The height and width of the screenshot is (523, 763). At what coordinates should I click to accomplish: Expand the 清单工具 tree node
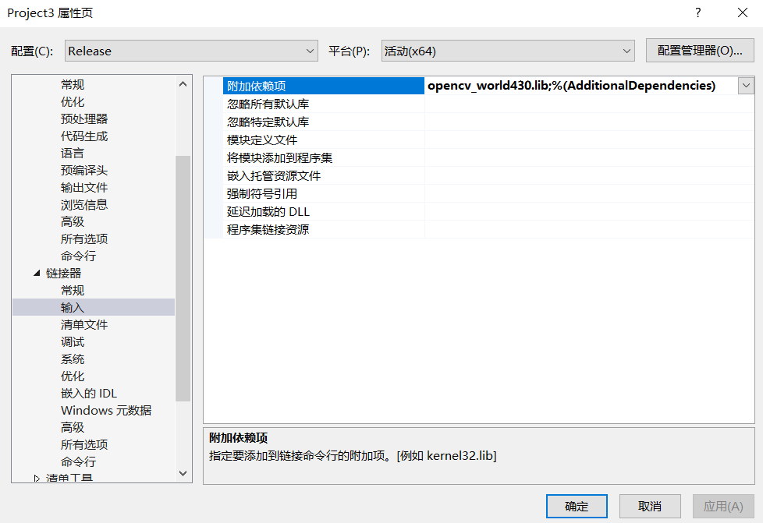tap(37, 479)
